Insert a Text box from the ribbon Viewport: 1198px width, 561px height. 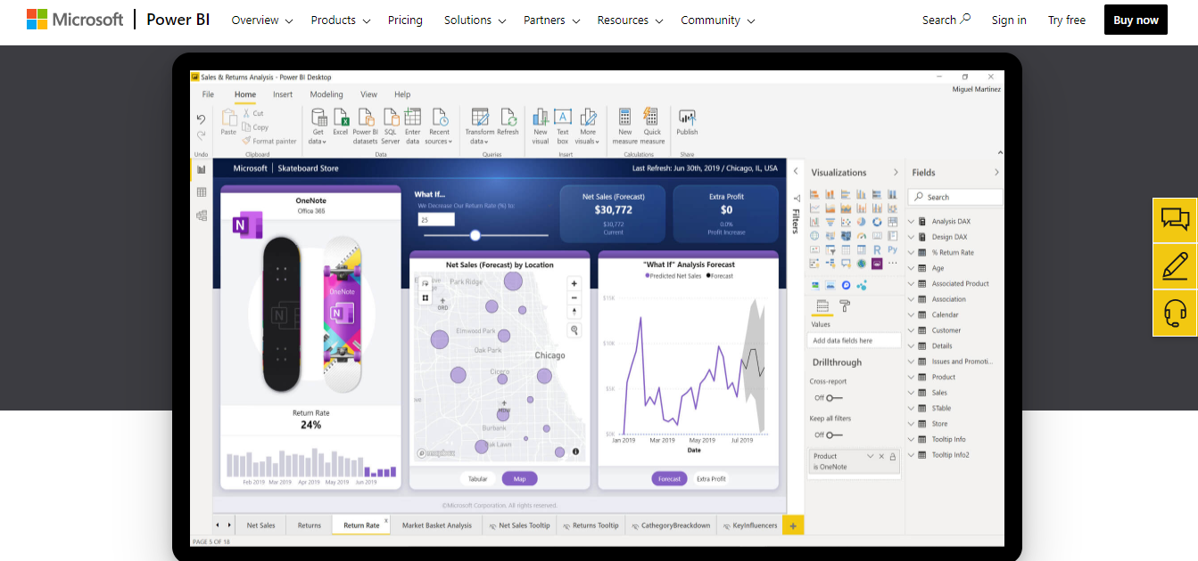(562, 118)
